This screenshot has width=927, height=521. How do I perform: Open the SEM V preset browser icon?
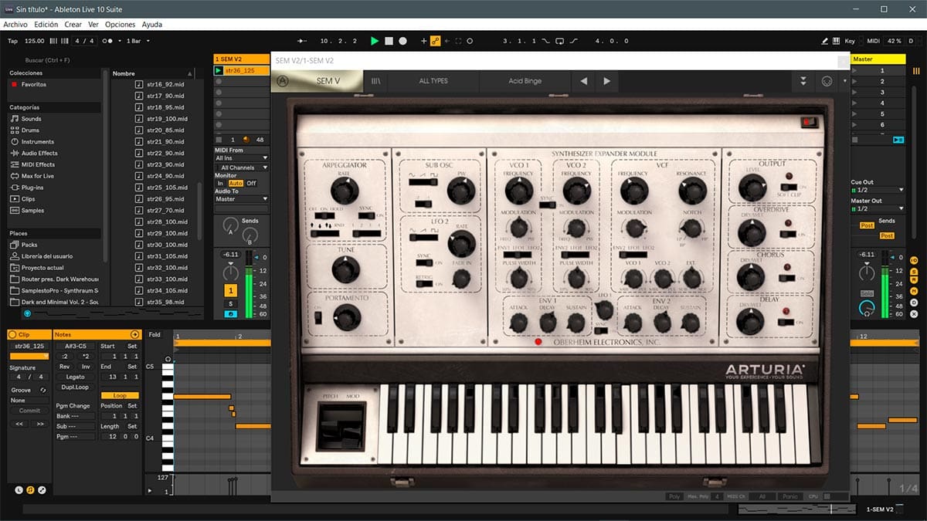tap(376, 81)
